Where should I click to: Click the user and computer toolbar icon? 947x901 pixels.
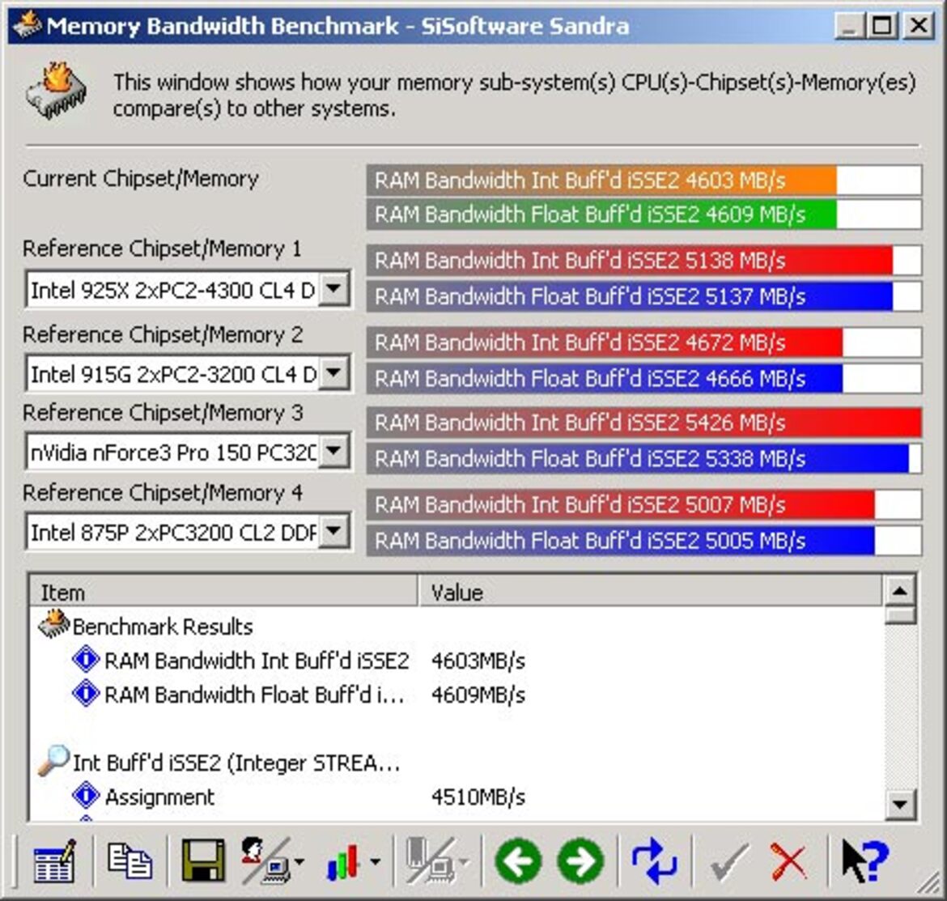(265, 861)
